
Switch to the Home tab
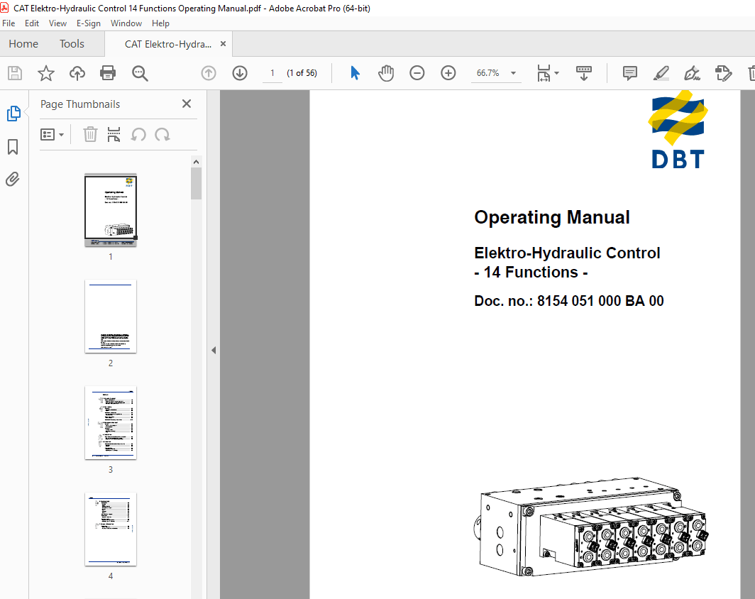[x=23, y=44]
